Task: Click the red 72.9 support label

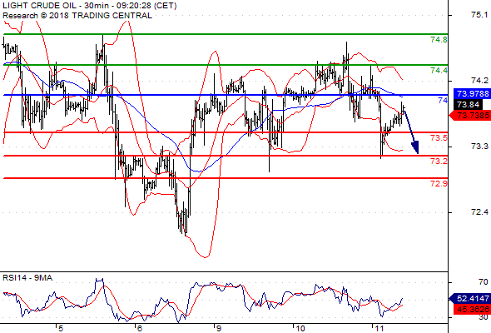Action: click(439, 184)
